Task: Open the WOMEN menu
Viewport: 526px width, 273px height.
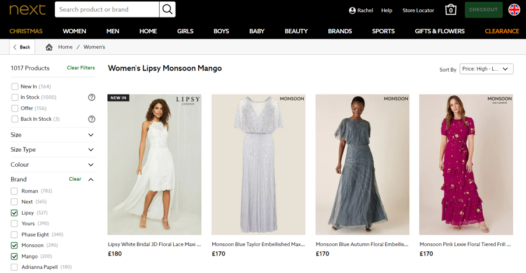Action: point(75,31)
